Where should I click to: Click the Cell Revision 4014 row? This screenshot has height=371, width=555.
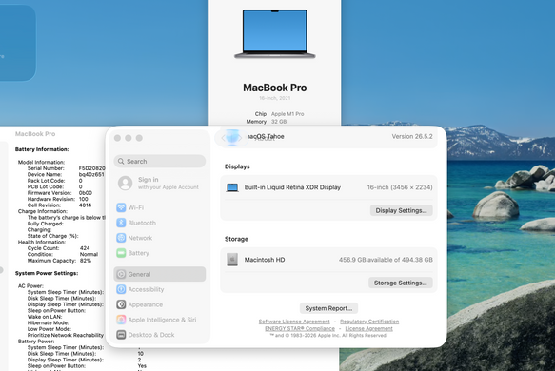tap(59, 205)
